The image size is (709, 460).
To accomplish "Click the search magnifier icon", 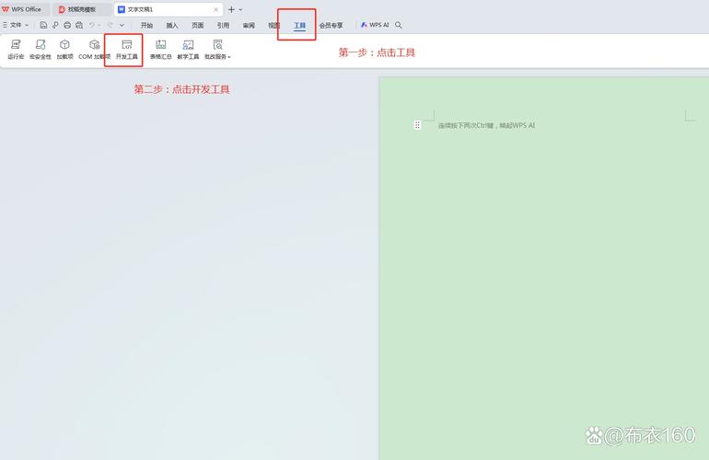I will coord(399,26).
